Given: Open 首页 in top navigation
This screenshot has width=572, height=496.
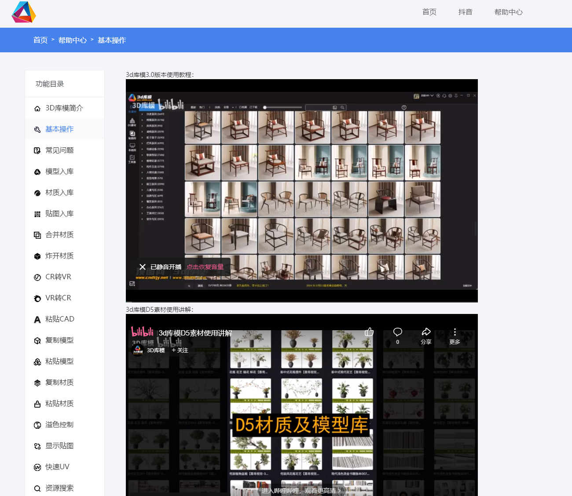Looking at the screenshot, I should tap(429, 12).
